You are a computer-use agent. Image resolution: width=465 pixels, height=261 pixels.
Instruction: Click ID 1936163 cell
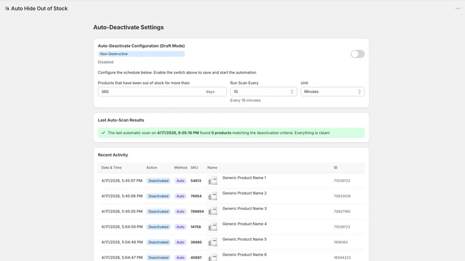[x=341, y=242]
